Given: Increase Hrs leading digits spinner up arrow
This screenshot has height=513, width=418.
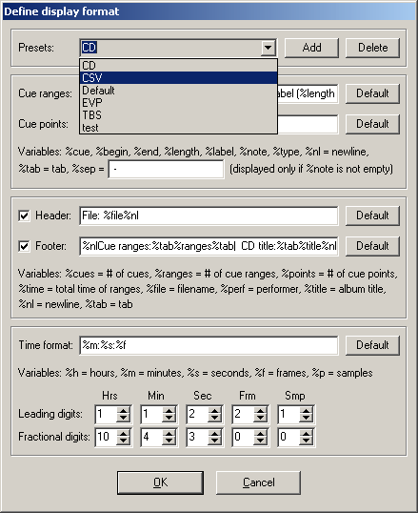Looking at the screenshot, I should click(123, 410).
